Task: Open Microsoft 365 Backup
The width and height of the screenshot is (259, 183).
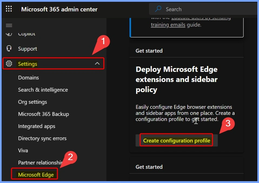Action: pos(44,114)
